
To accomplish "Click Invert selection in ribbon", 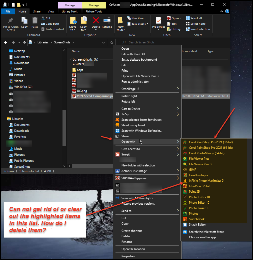I will (x=198, y=29).
